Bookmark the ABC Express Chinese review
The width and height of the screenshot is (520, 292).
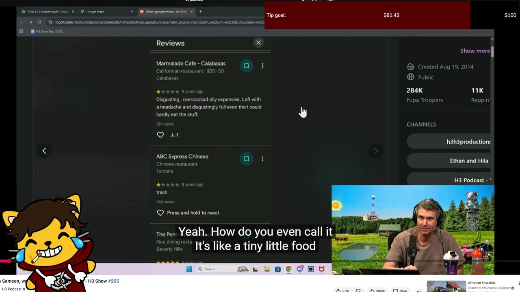[x=246, y=159]
